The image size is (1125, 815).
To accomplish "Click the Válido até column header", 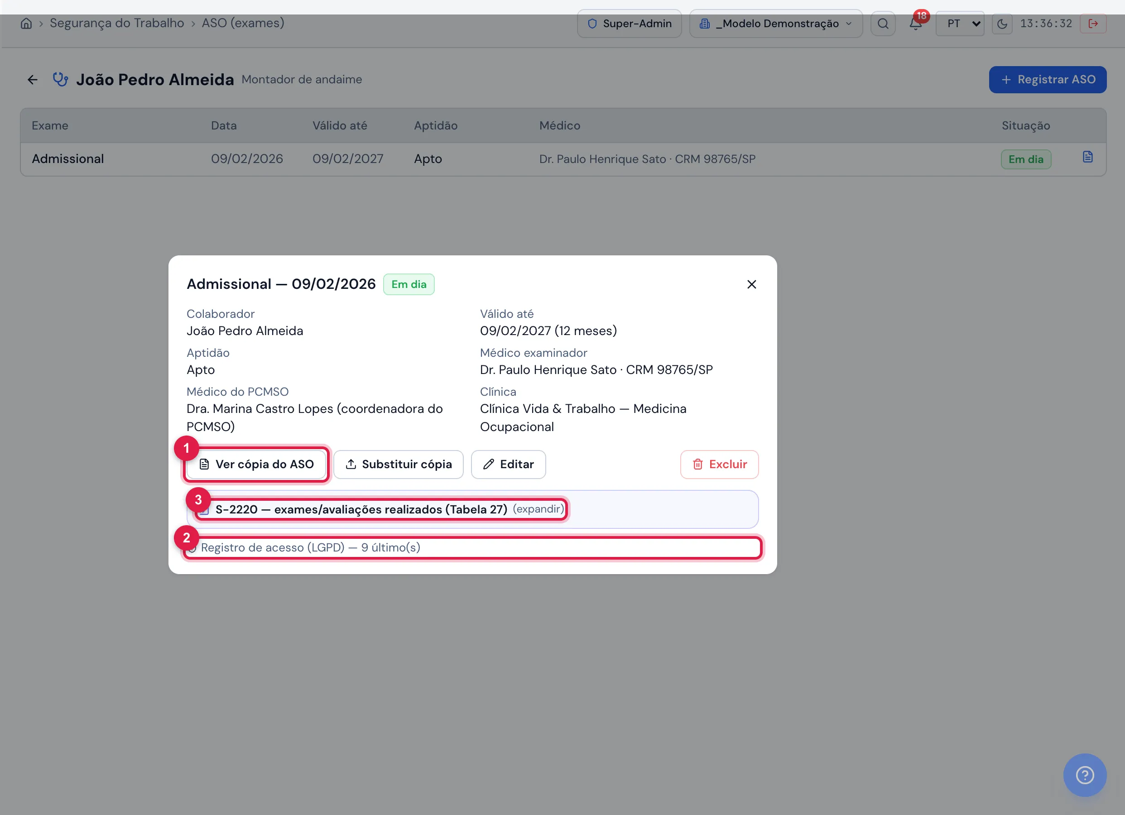I will pyautogui.click(x=340, y=125).
